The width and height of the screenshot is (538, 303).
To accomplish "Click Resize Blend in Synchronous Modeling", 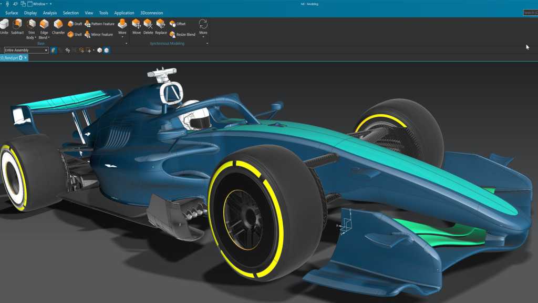I will 185,34.
